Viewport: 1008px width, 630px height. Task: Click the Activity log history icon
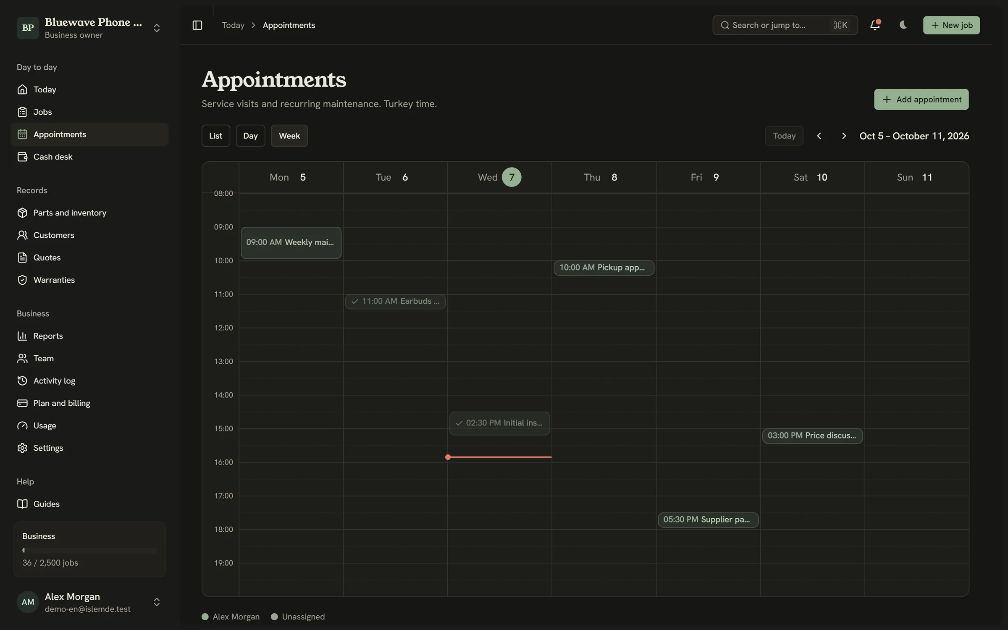click(22, 381)
